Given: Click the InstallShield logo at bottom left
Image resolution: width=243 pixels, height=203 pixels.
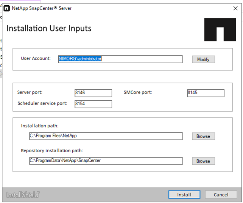Looking at the screenshot, I should pos(23,195).
